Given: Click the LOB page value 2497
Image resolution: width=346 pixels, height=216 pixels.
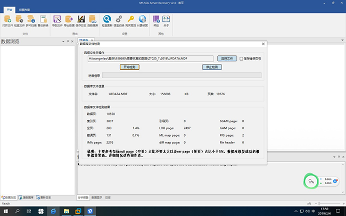Looking at the screenshot, I should pos(187,128).
